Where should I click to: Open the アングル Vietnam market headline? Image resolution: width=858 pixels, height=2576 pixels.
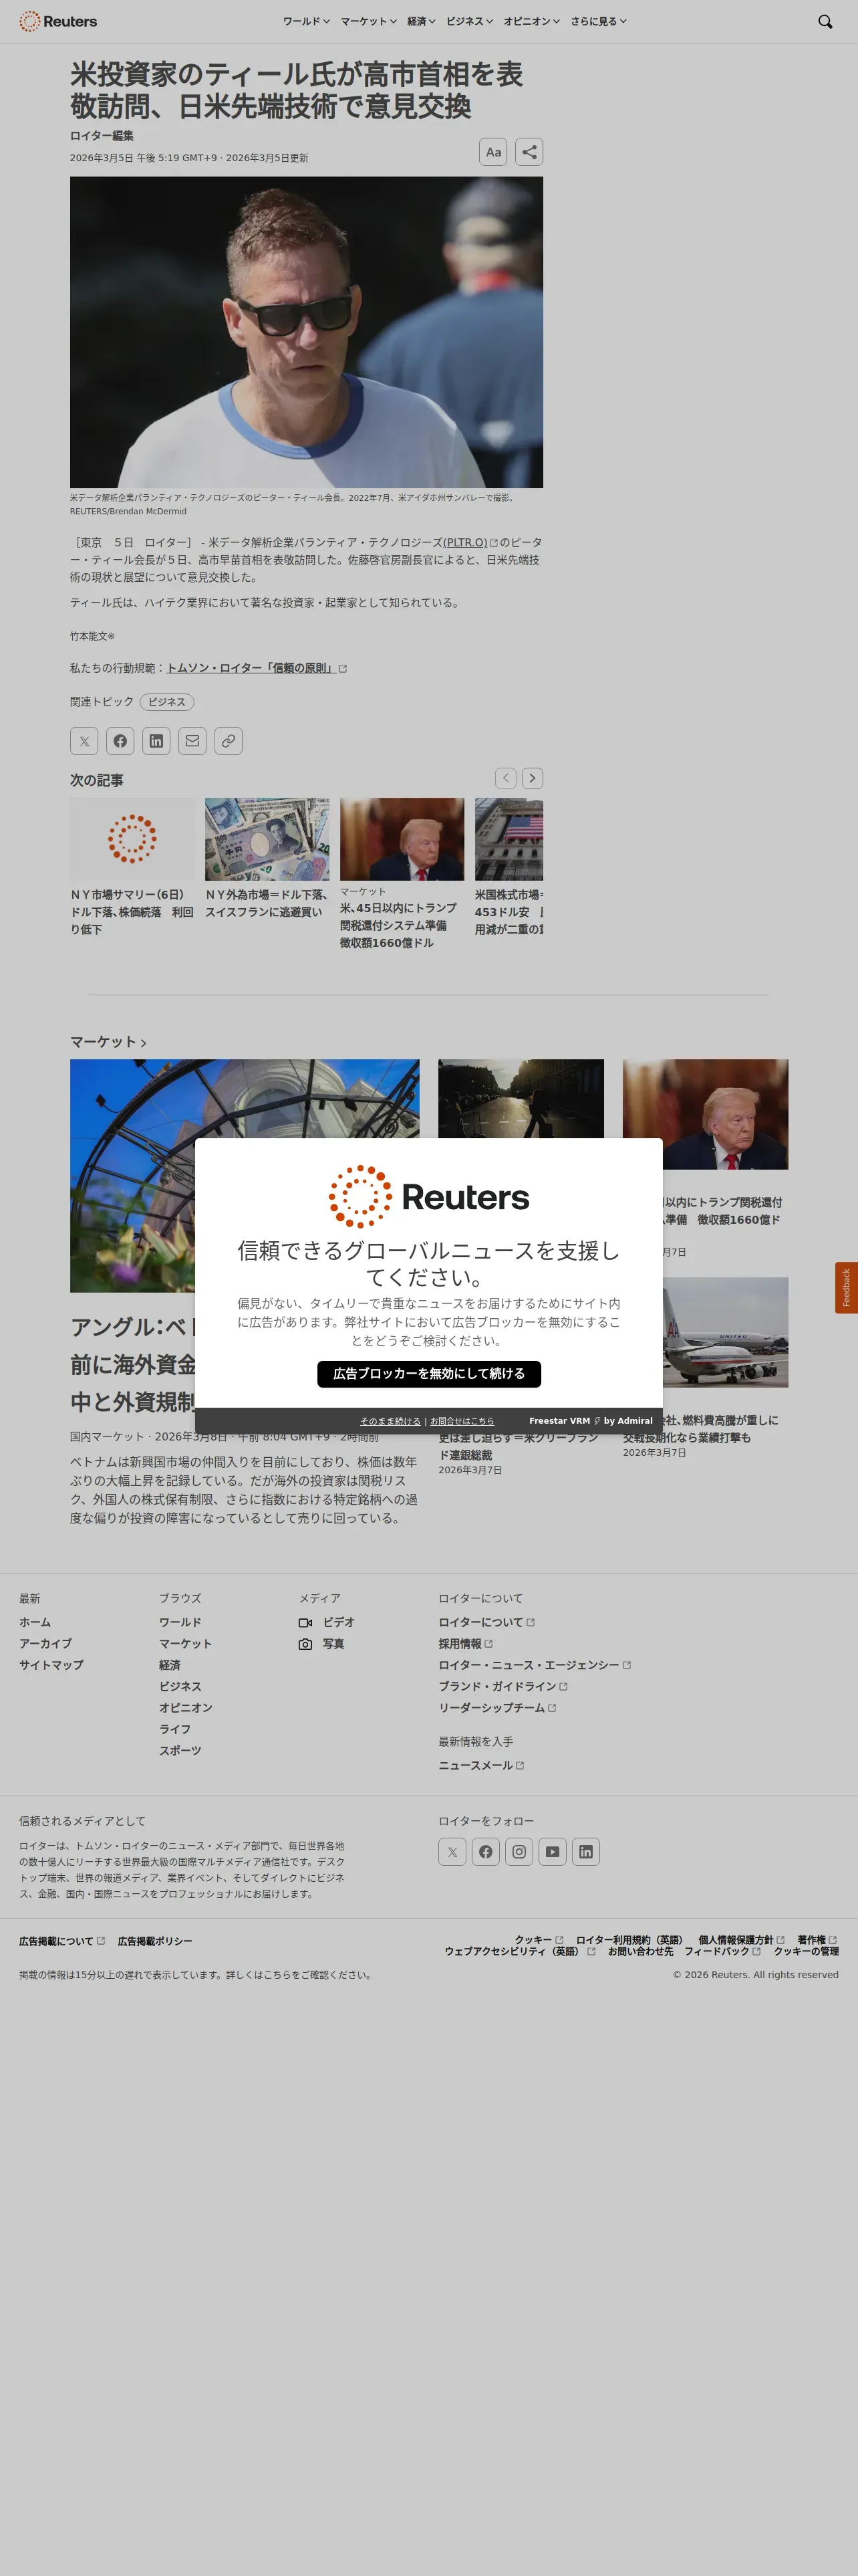pyautogui.click(x=133, y=1364)
